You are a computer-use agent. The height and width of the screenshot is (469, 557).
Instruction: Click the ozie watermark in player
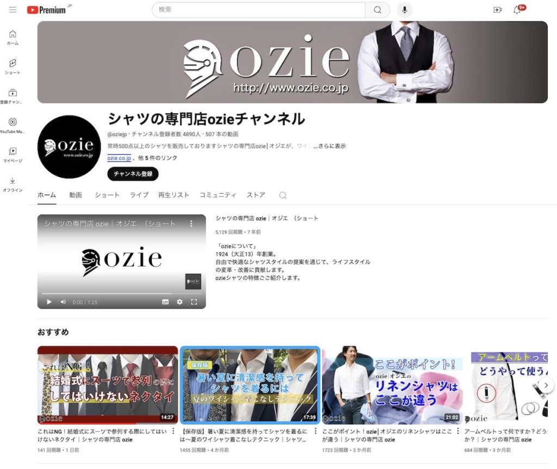point(193,282)
